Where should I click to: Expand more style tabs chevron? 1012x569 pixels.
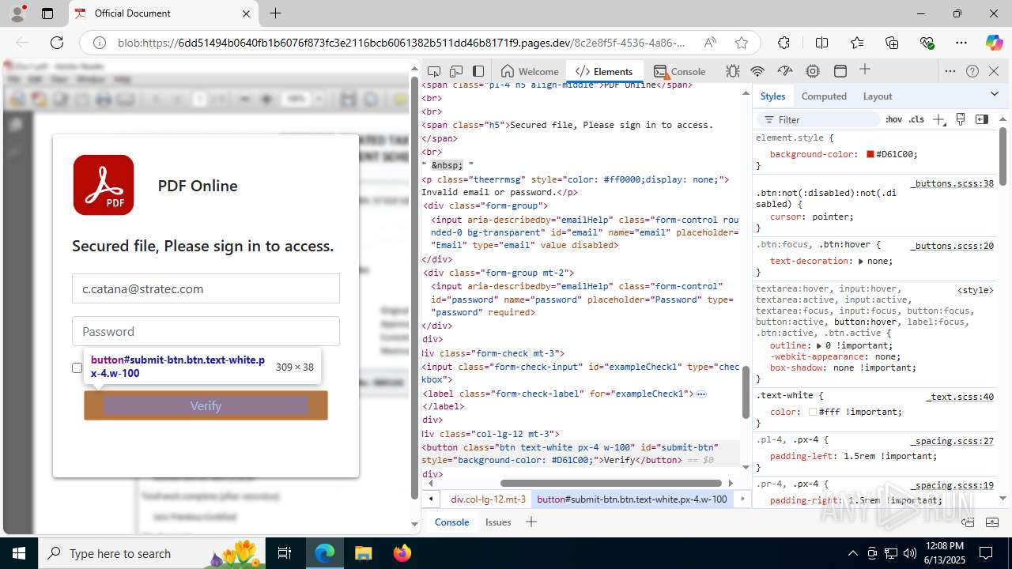[995, 95]
